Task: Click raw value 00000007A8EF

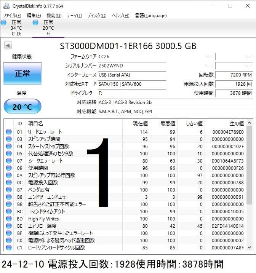Action: pyautogui.click(x=227, y=247)
